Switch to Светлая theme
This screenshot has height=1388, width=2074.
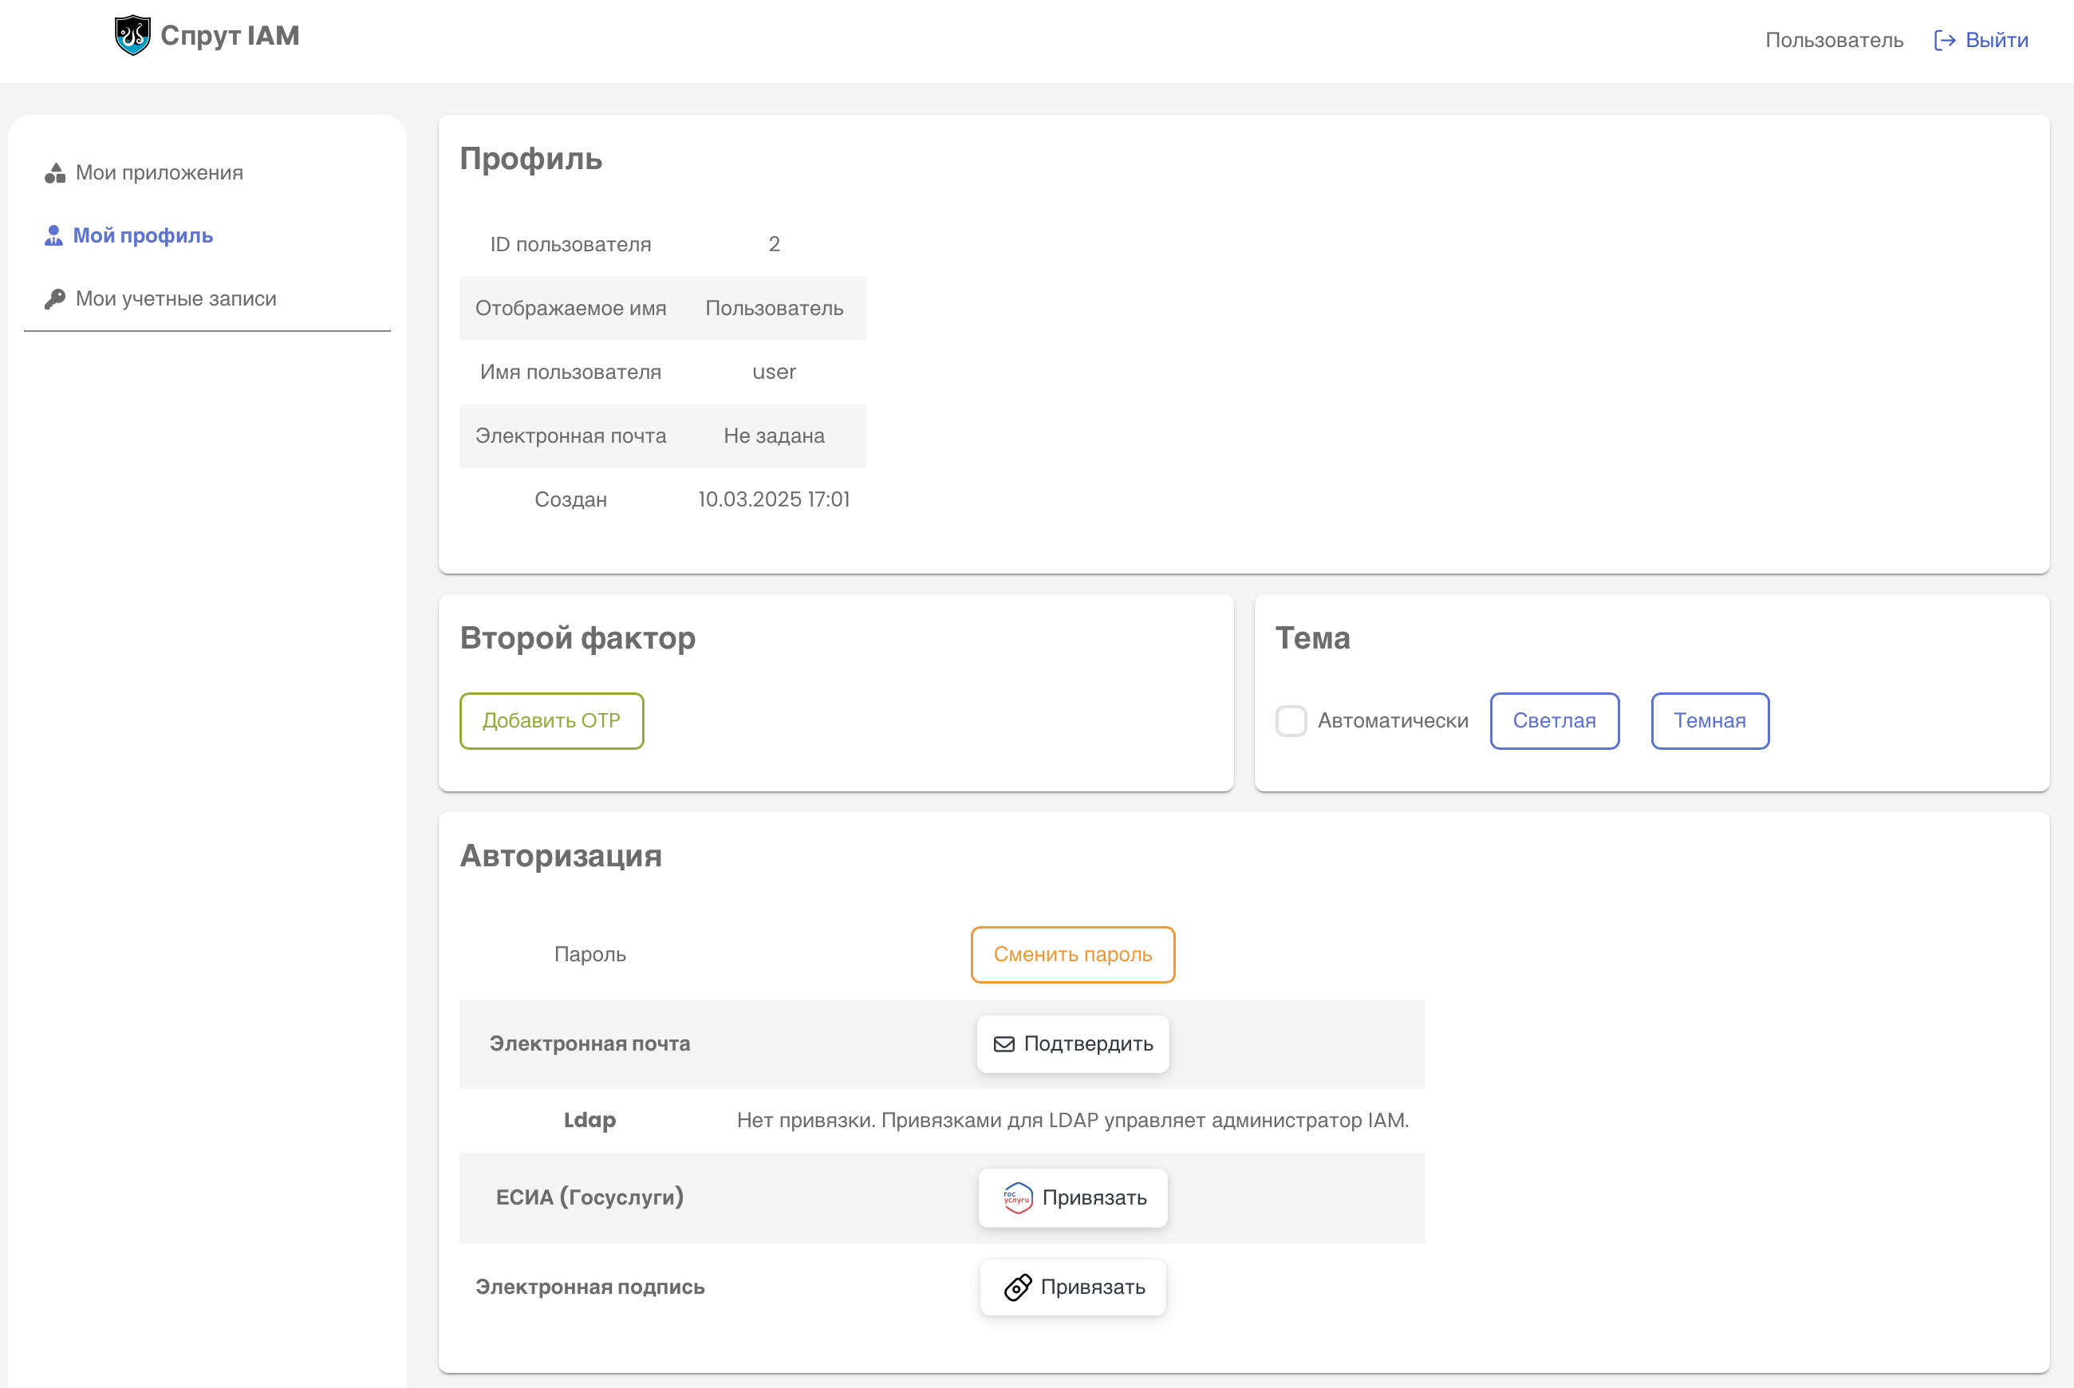pyautogui.click(x=1555, y=720)
